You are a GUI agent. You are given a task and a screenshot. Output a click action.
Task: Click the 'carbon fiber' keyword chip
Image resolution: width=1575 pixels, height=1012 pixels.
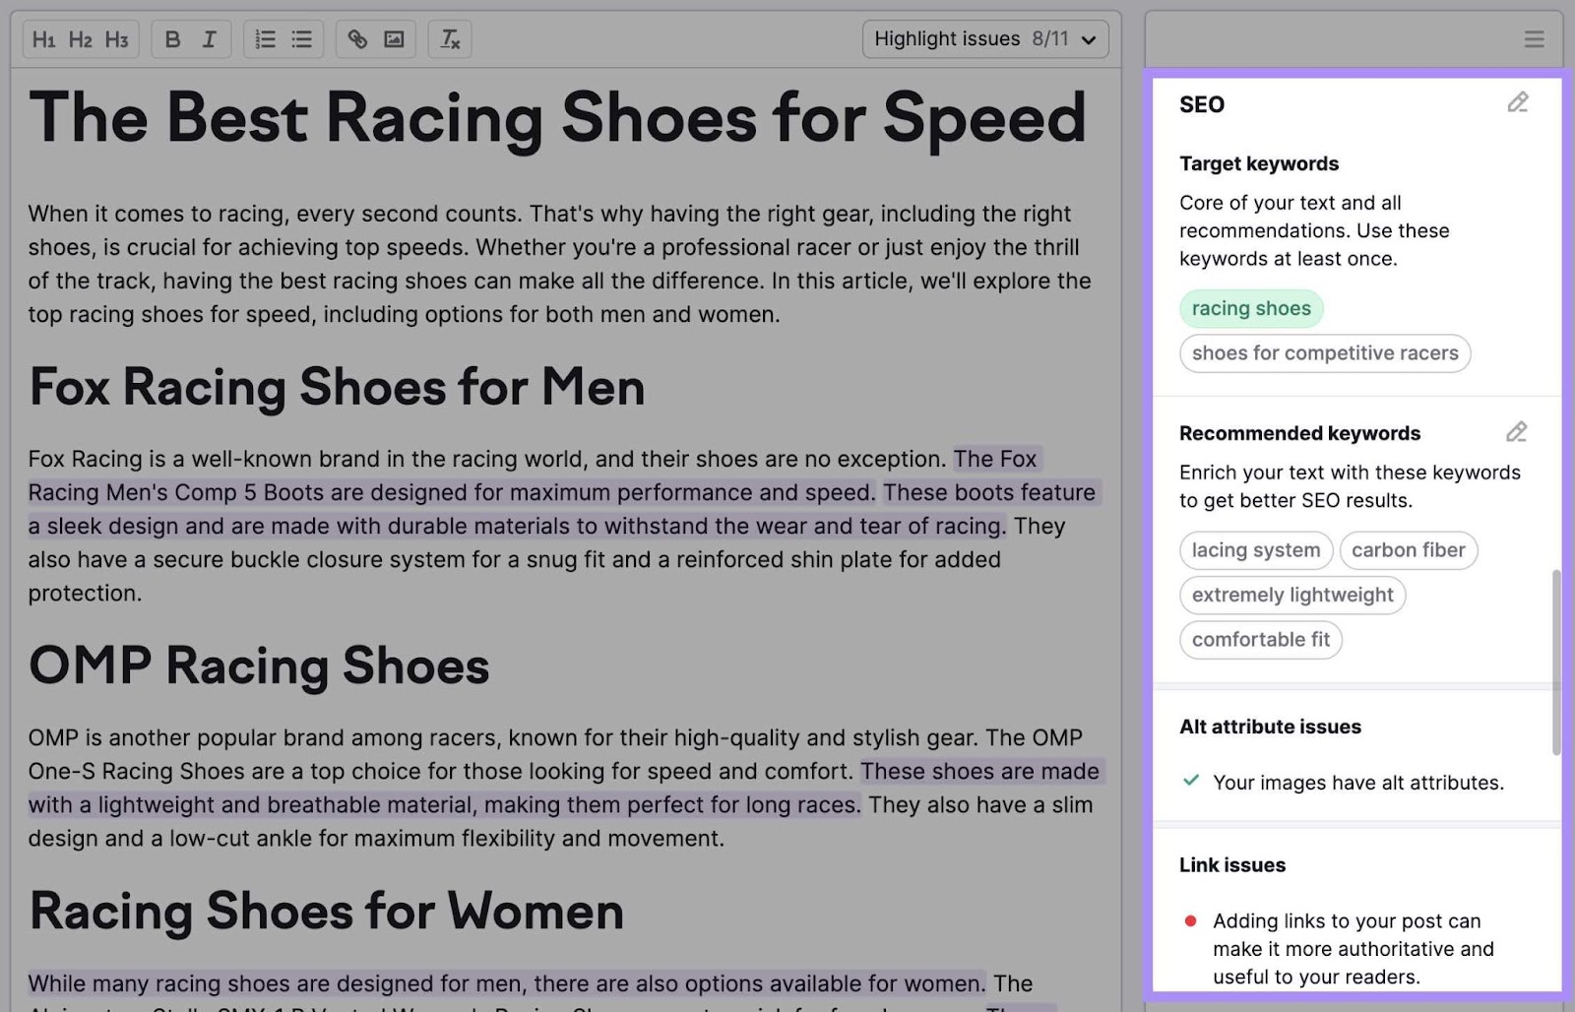point(1408,550)
